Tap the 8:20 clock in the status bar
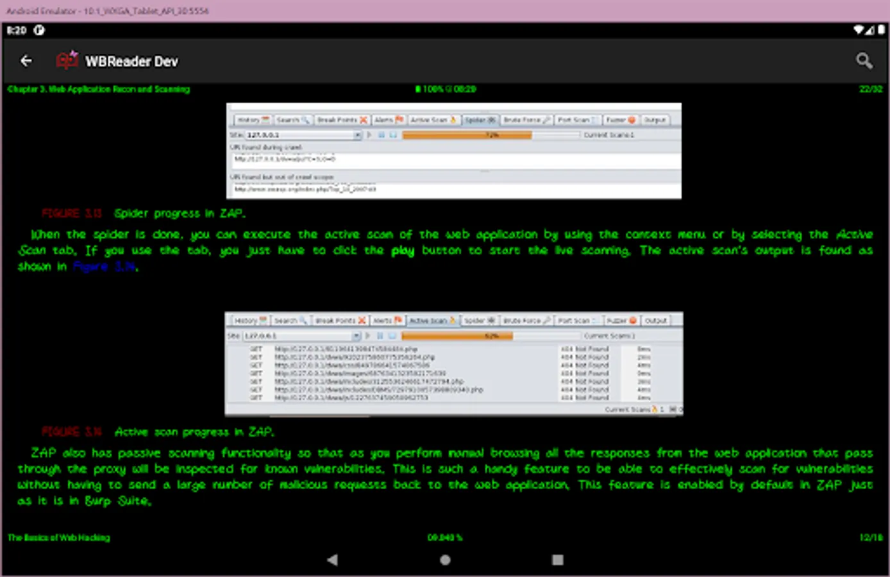Viewport: 890px width, 577px height. 17,29
